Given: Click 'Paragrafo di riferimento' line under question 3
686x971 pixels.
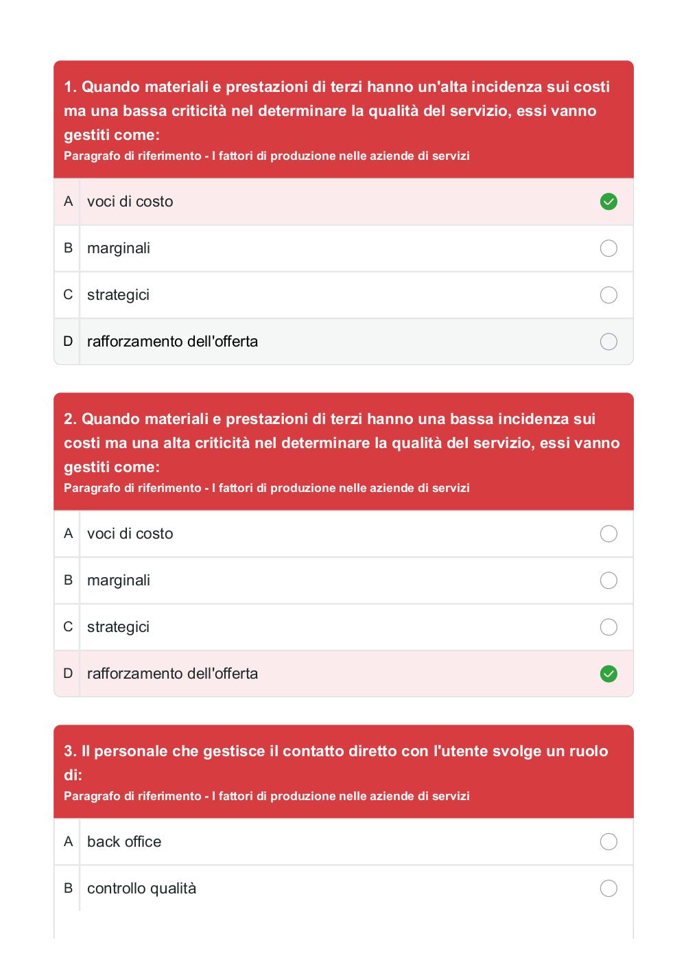Looking at the screenshot, I should click(x=267, y=796).
